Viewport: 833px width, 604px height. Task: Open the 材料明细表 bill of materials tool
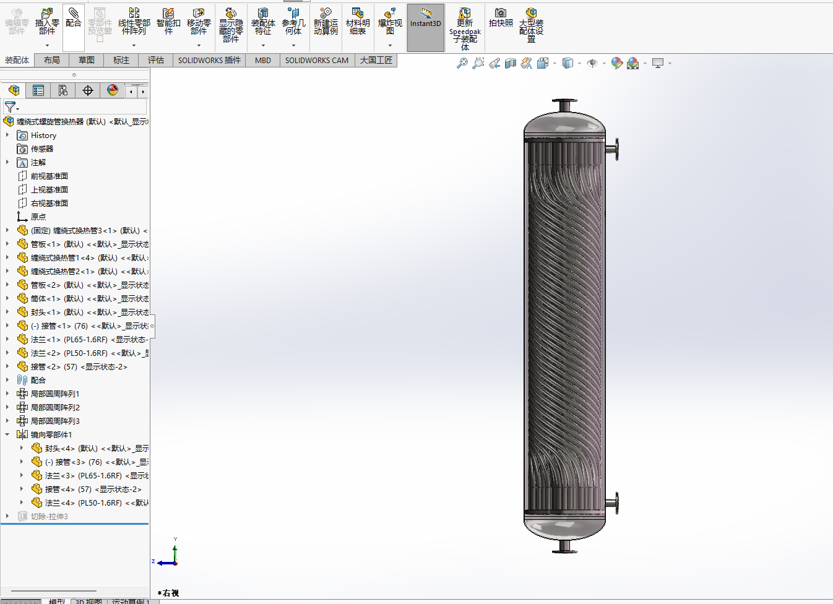point(358,21)
